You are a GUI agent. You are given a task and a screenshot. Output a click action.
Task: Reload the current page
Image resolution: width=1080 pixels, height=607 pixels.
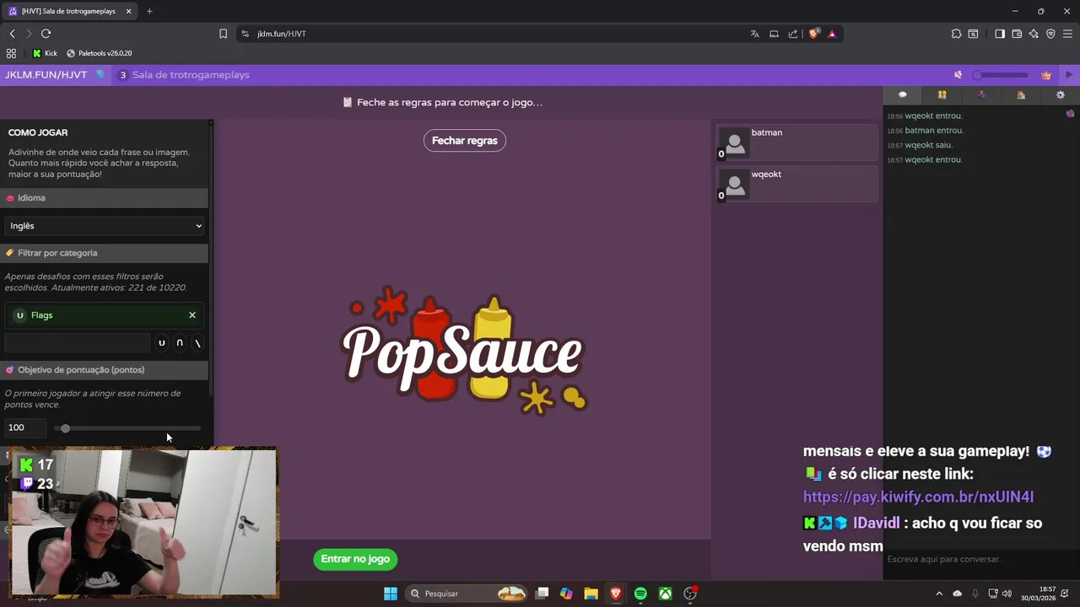[46, 34]
